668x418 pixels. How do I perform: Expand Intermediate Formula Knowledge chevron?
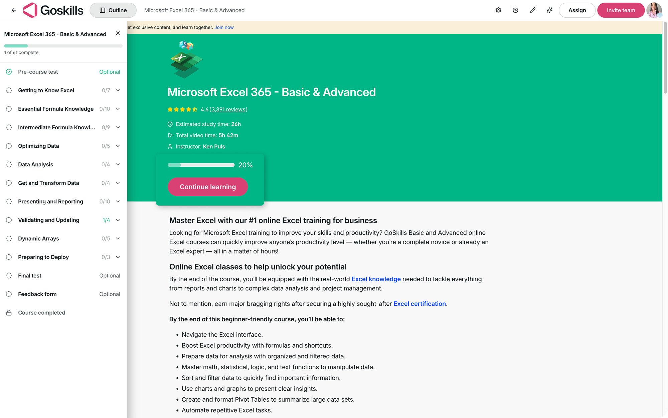click(x=118, y=127)
